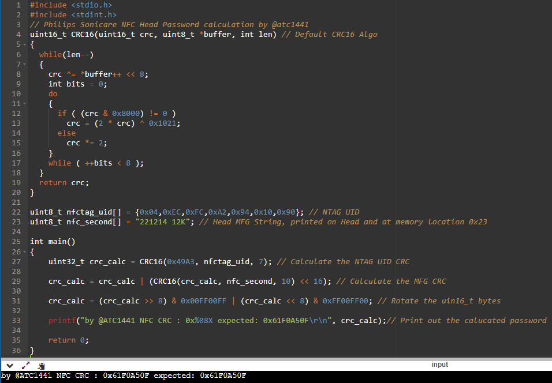The image size is (552, 383).
Task: Click the polynomial constant 0x1021
Action: [x=162, y=123]
